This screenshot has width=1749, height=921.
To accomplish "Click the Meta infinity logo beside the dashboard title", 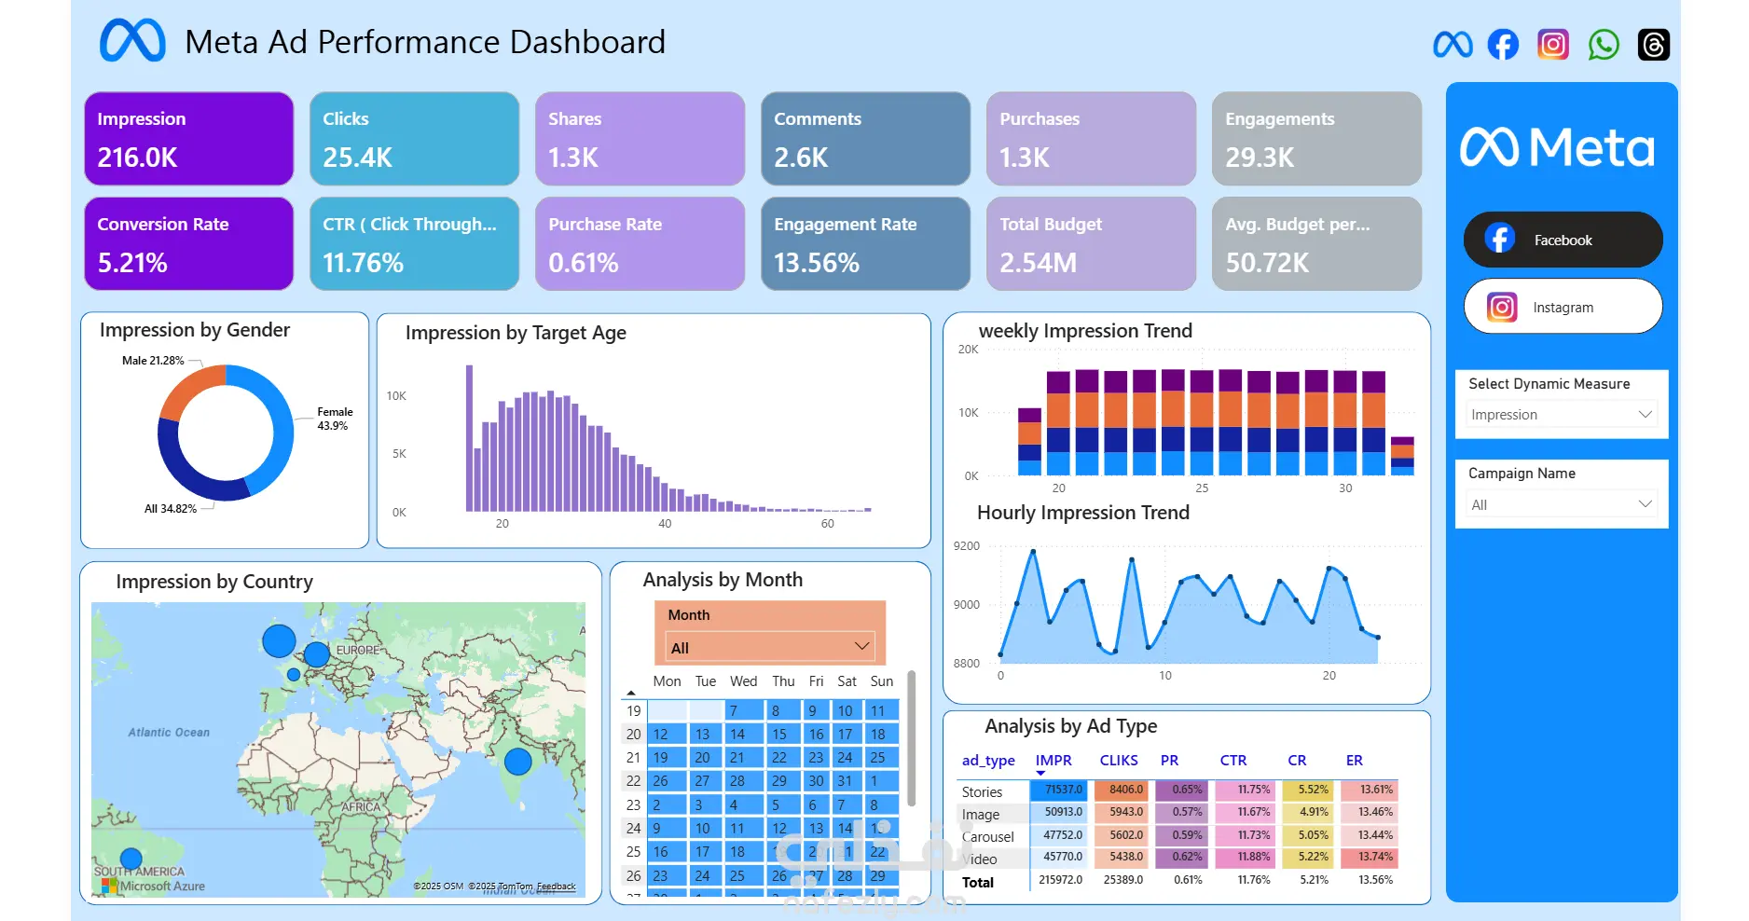I will pyautogui.click(x=132, y=41).
